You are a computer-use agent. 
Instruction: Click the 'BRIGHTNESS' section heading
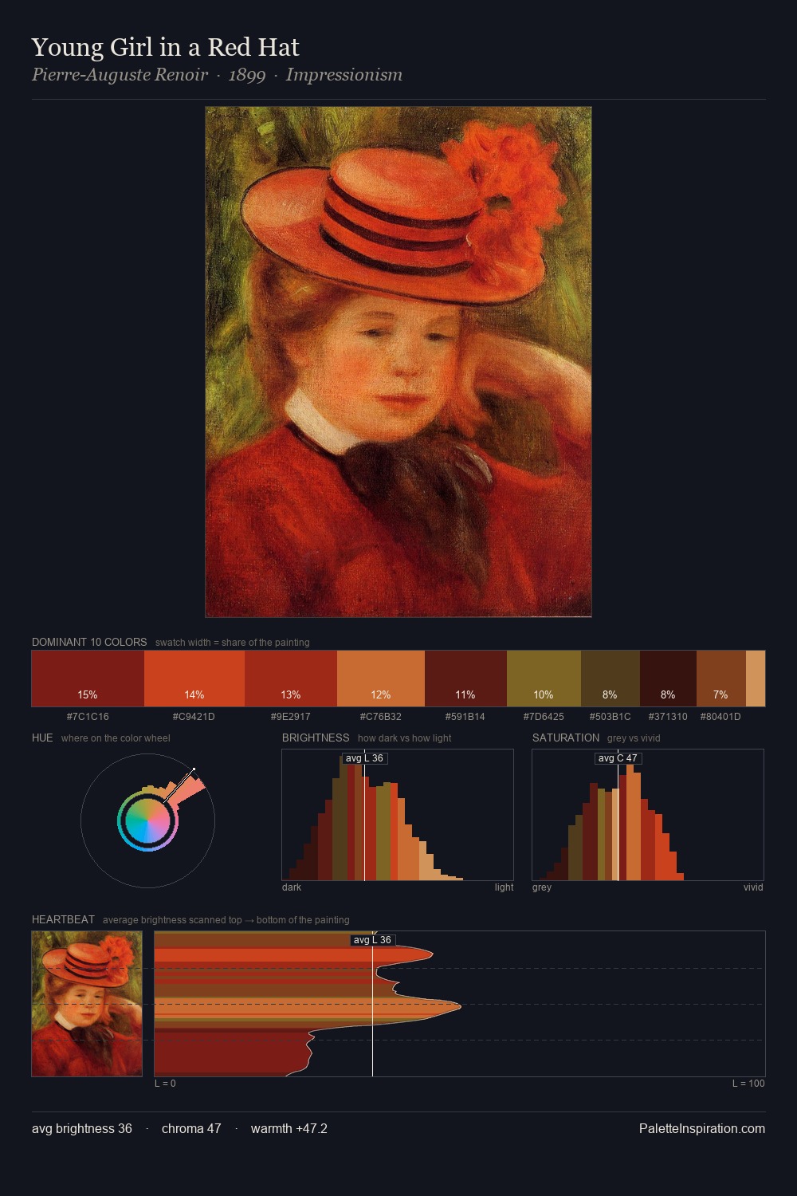[x=316, y=738]
